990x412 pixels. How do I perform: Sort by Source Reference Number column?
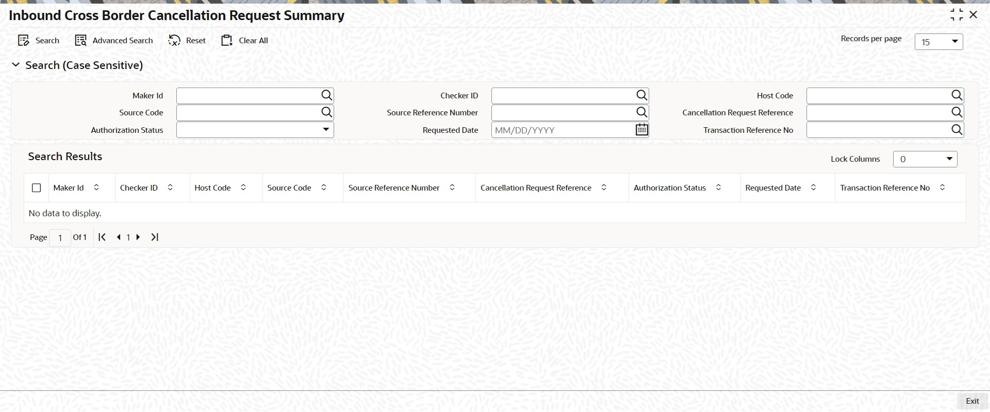point(452,187)
